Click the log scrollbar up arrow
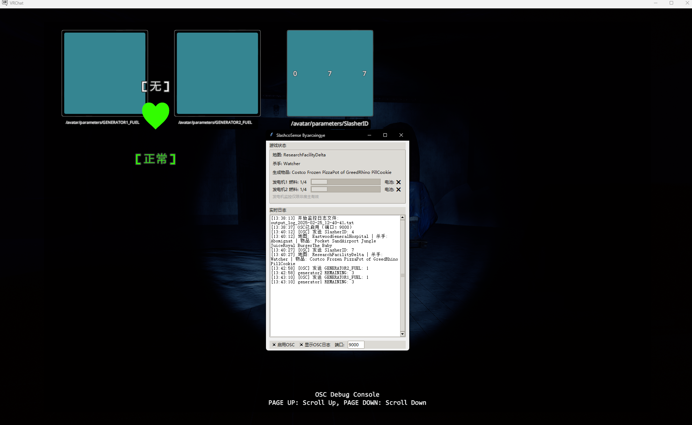Image resolution: width=692 pixels, height=425 pixels. (402, 217)
